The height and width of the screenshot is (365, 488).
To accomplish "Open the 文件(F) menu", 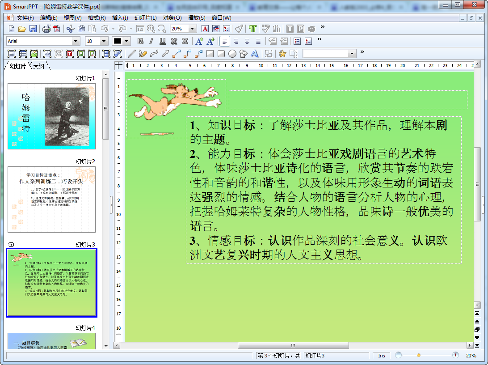I will (x=25, y=18).
